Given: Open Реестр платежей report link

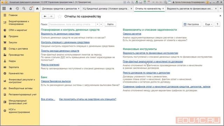Looking at the screenshot, I should click(x=50, y=65).
